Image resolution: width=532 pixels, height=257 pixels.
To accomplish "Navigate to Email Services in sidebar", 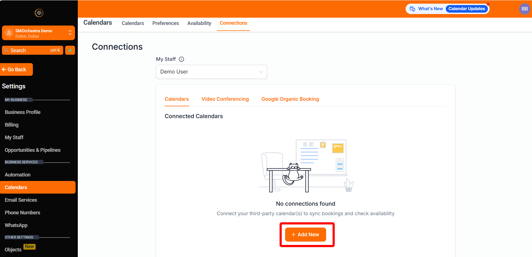I will coord(21,200).
